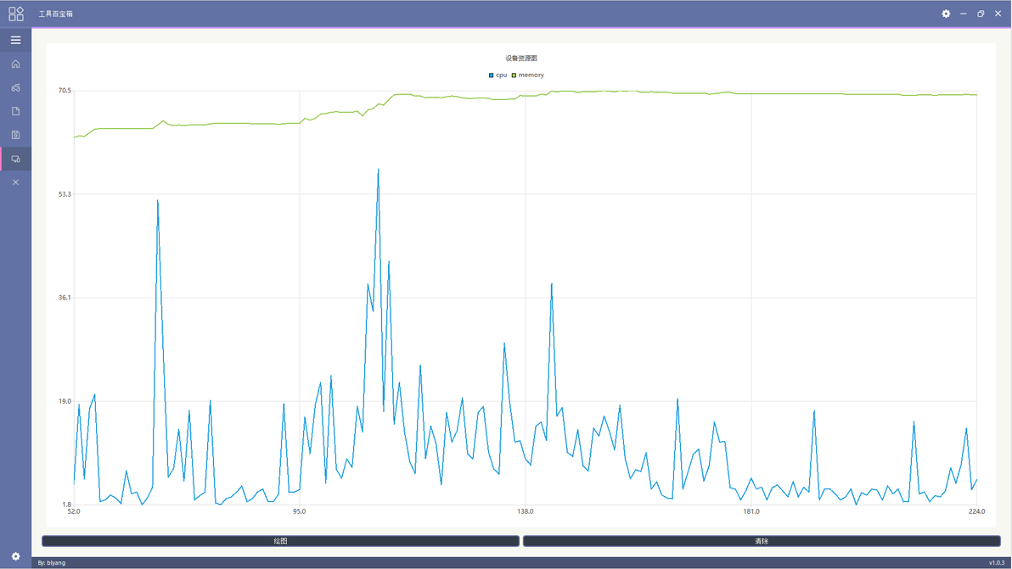Image resolution: width=1012 pixels, height=569 pixels.
Task: Click the 绘图 draw button
Action: [x=281, y=541]
